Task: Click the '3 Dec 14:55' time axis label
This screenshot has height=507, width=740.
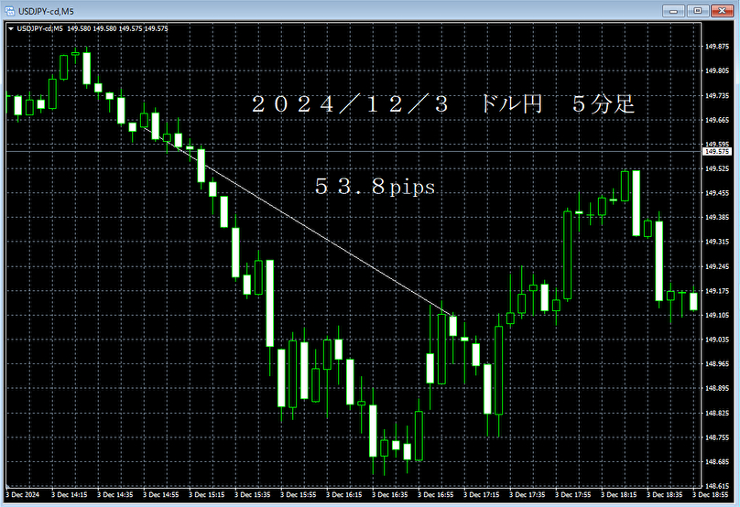Action: click(161, 495)
